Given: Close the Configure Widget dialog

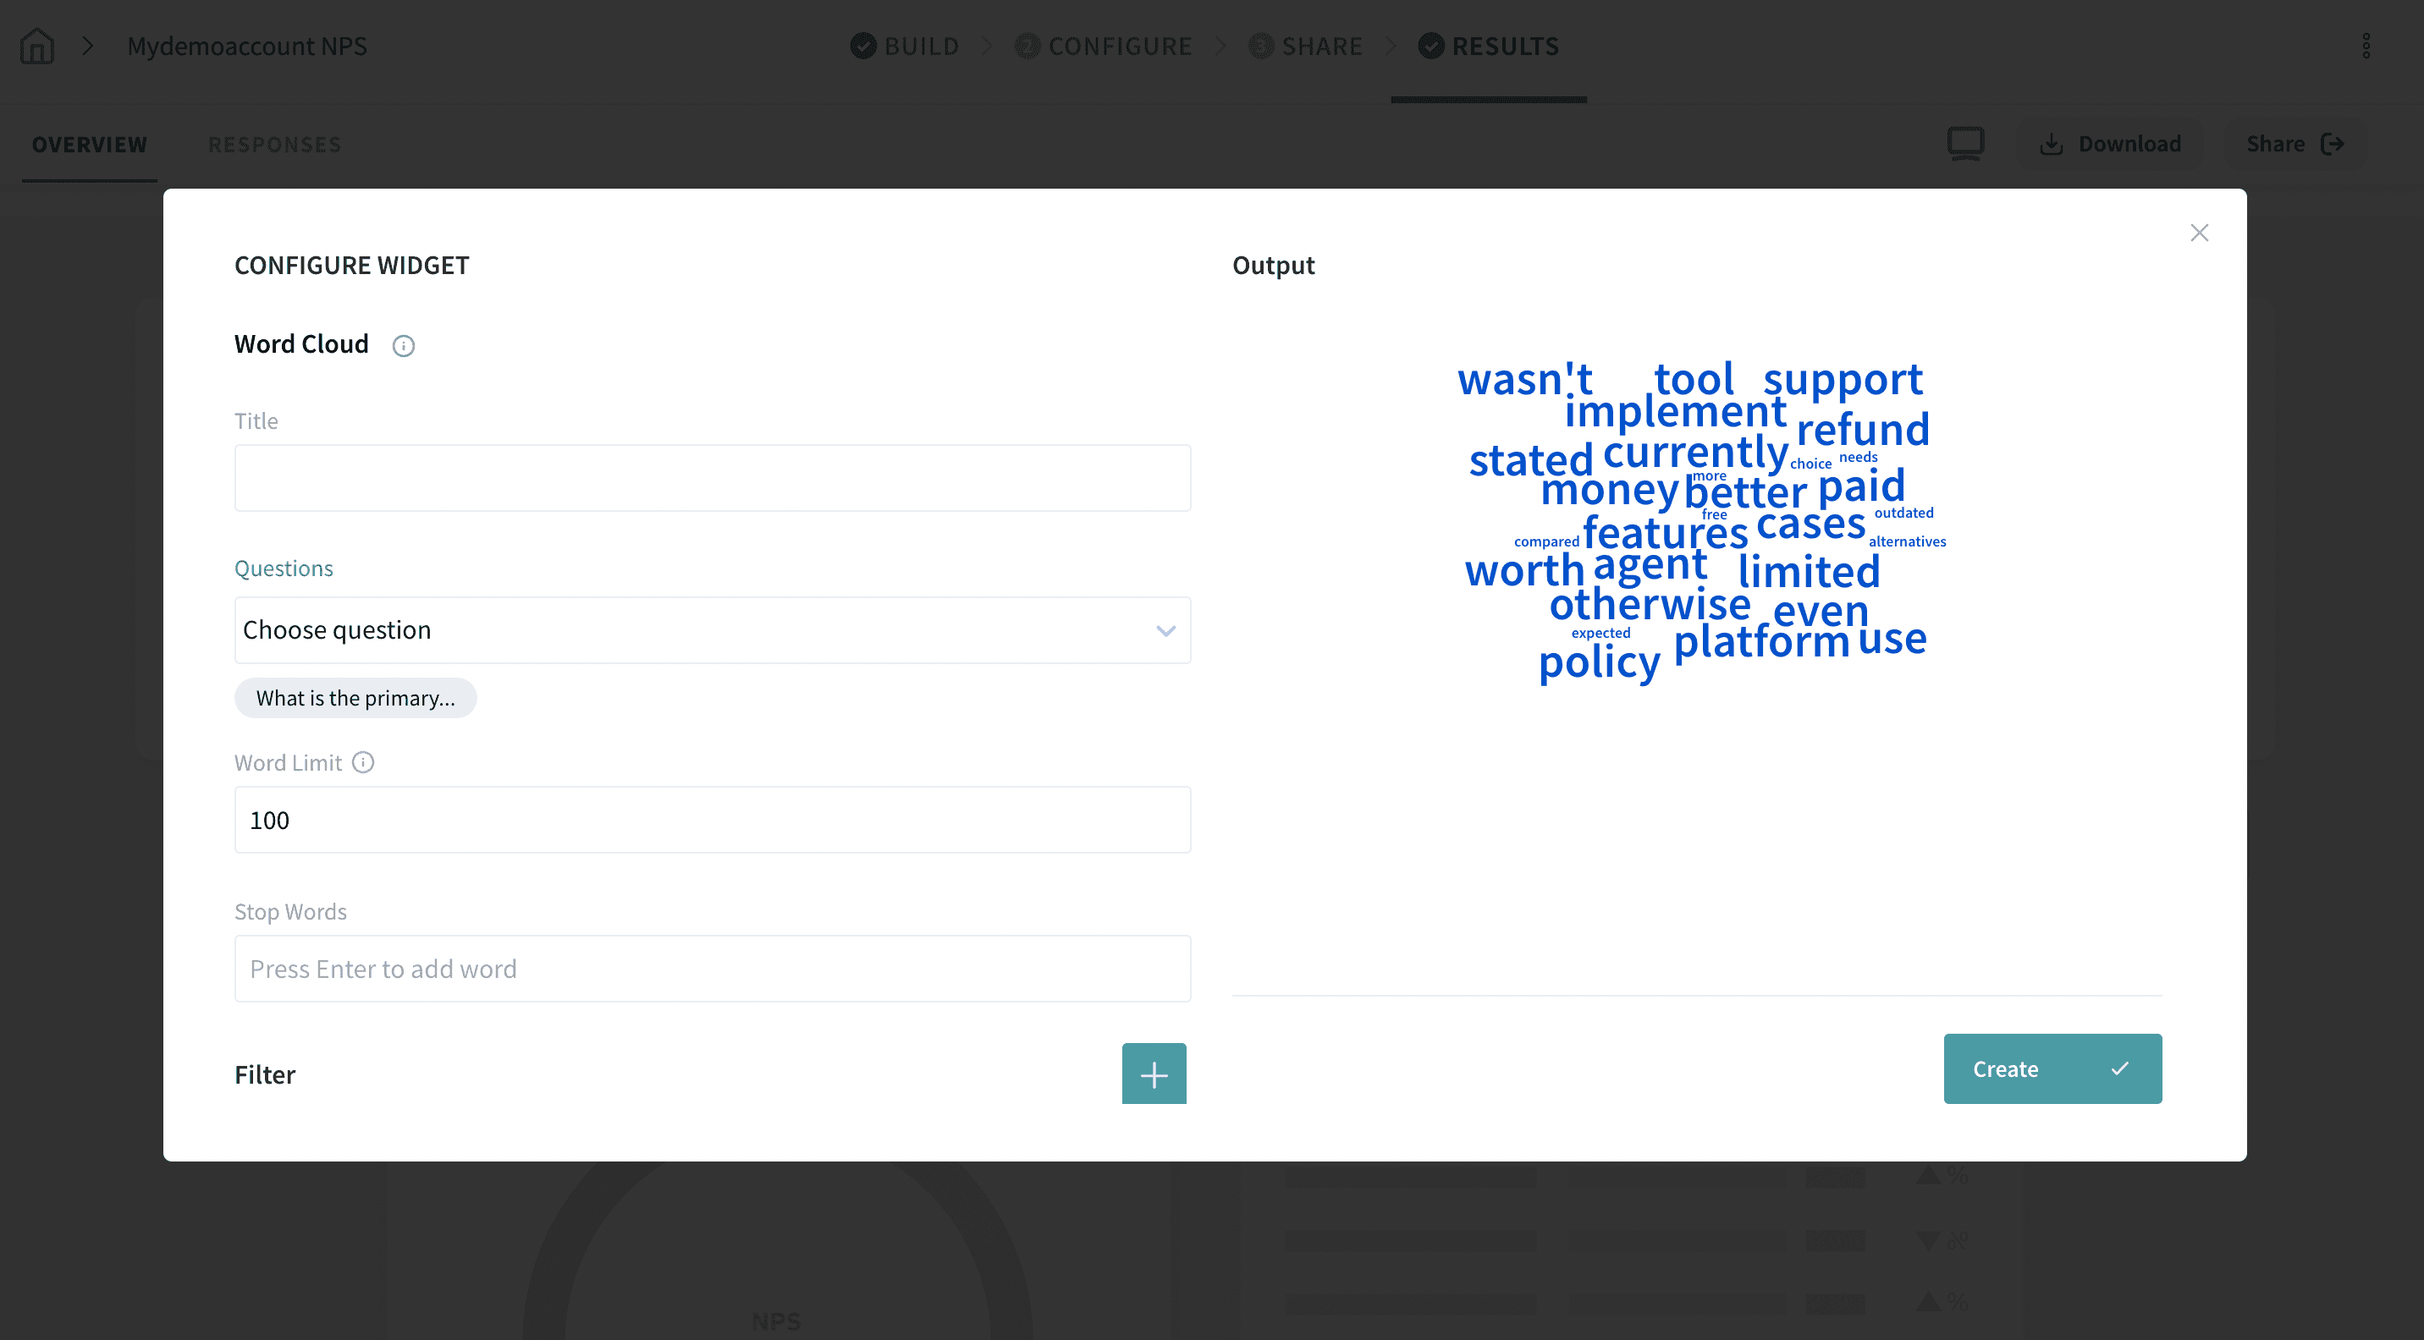Looking at the screenshot, I should click(2198, 233).
